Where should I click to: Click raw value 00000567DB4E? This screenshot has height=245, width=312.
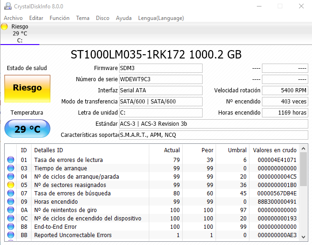pos(277,193)
